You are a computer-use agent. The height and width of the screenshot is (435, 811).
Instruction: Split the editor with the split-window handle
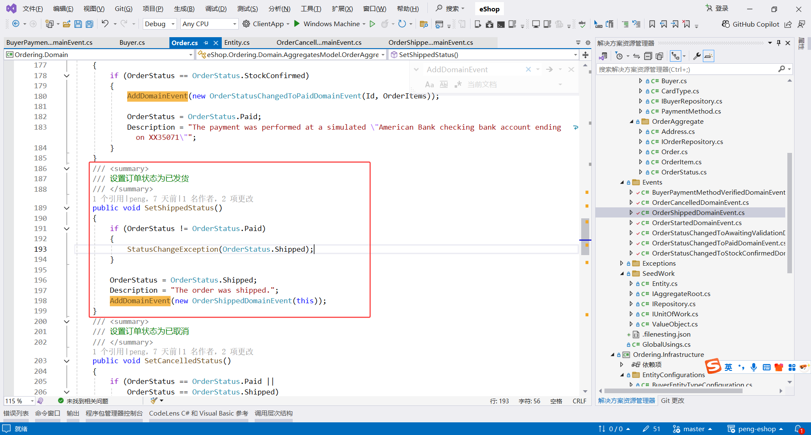585,54
